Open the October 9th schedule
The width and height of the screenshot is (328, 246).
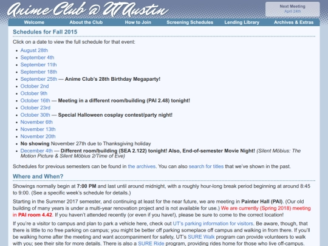click(x=34, y=94)
